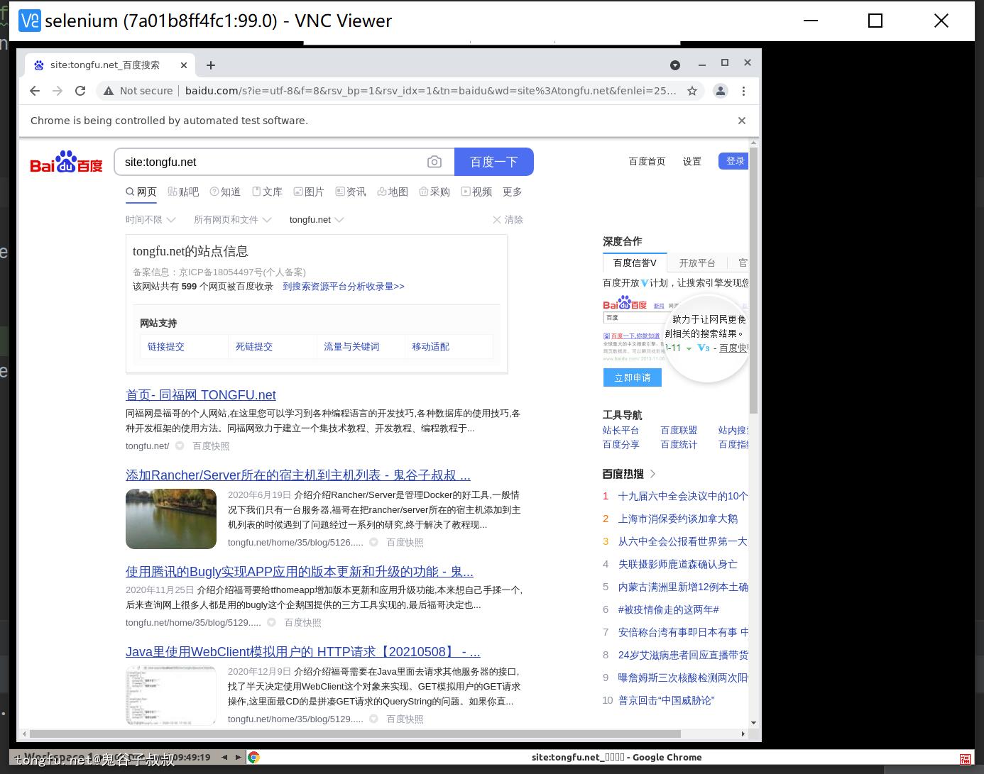Reload the page with the refresh icon
The image size is (984, 774).
[80, 91]
